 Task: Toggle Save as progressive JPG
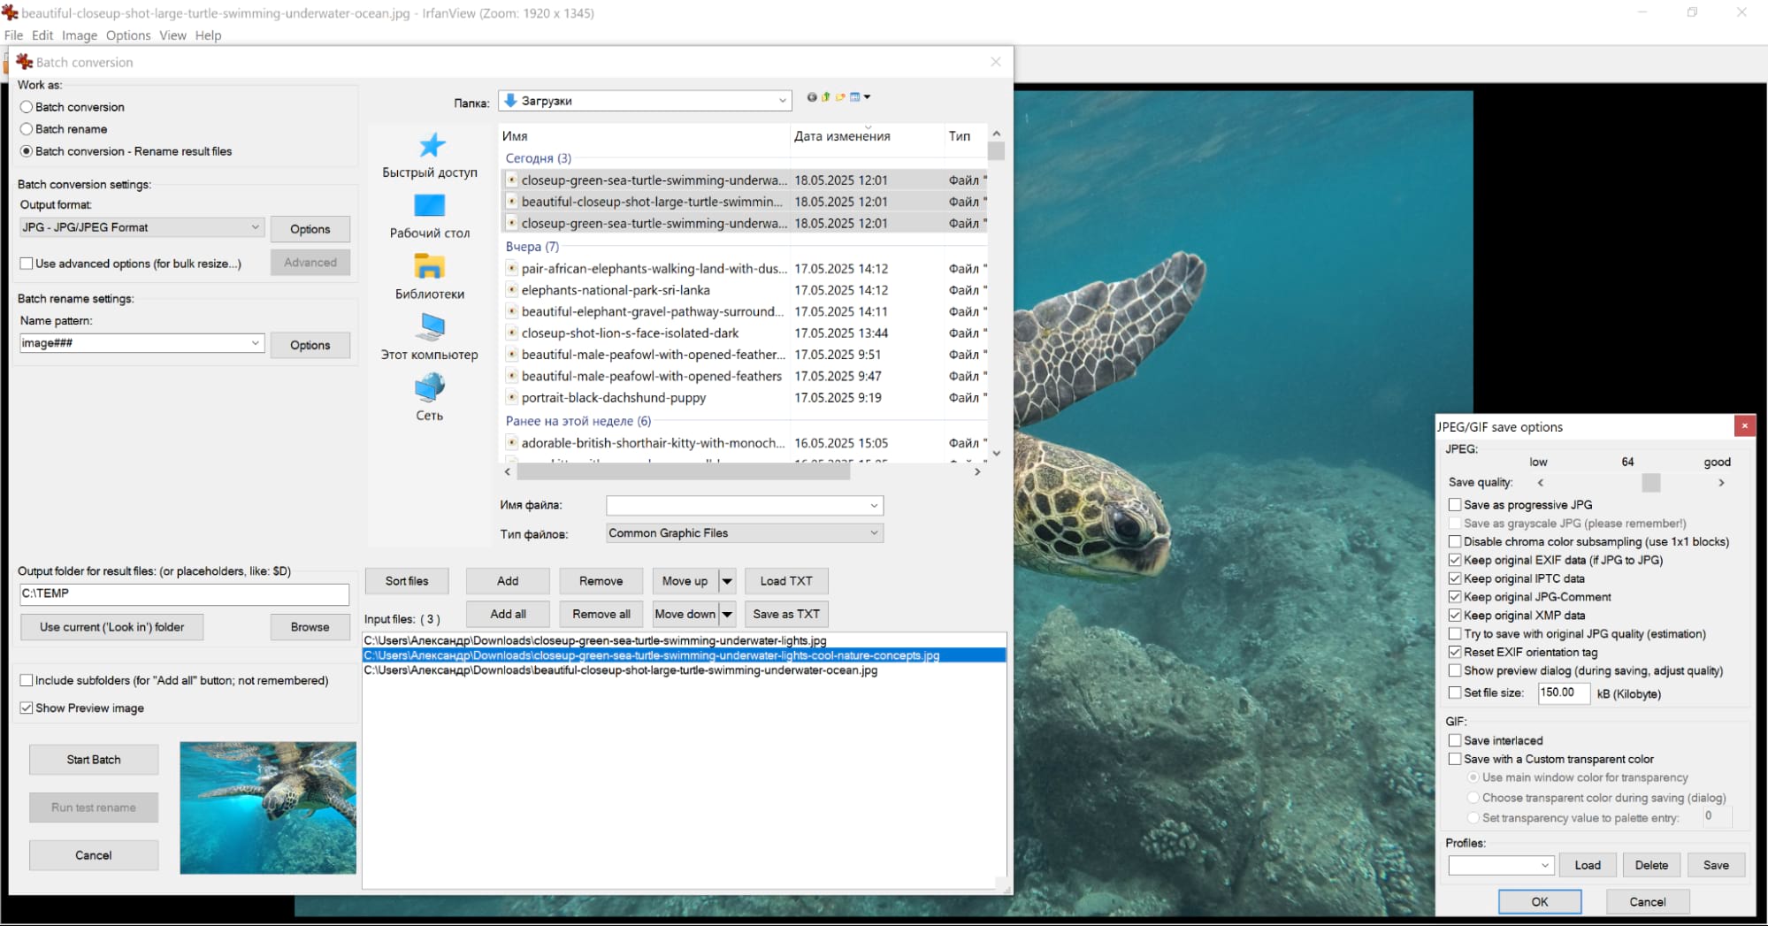tap(1455, 505)
